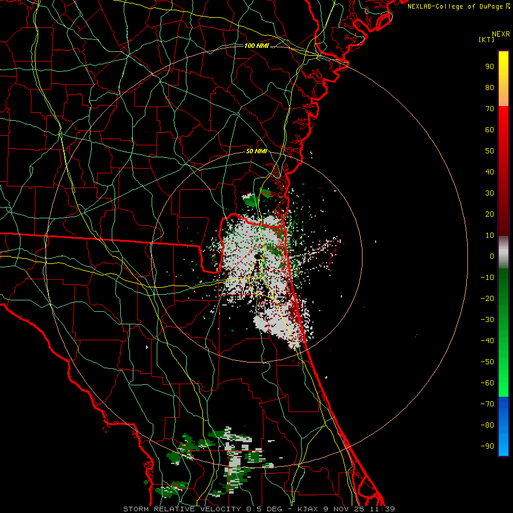Click the KJAX station identifier in caption
513x513 pixels.
[x=309, y=509]
